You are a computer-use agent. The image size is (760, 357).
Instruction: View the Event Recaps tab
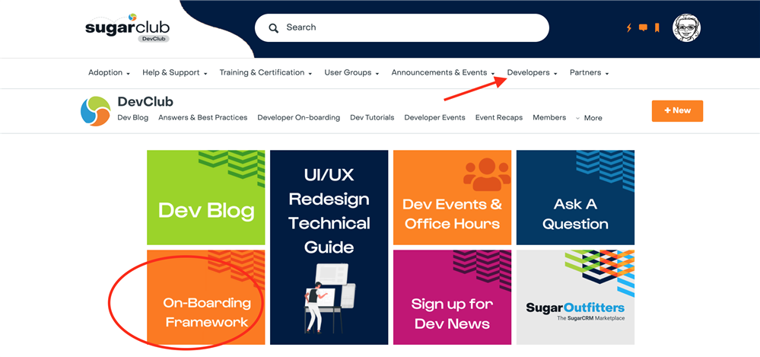click(x=499, y=117)
